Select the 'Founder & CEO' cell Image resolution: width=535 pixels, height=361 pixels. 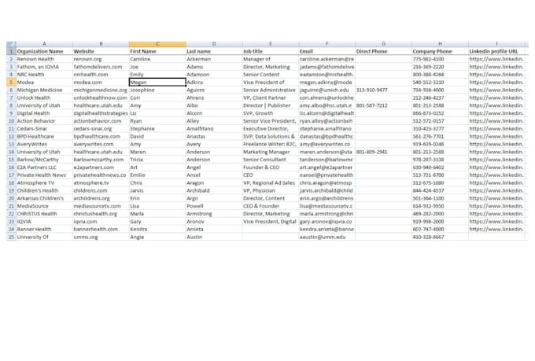point(271,168)
